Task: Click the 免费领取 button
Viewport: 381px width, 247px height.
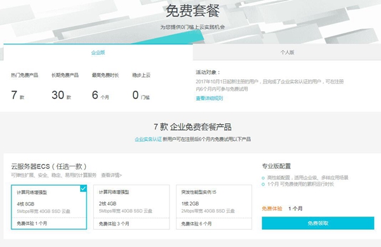Action: (x=318, y=223)
